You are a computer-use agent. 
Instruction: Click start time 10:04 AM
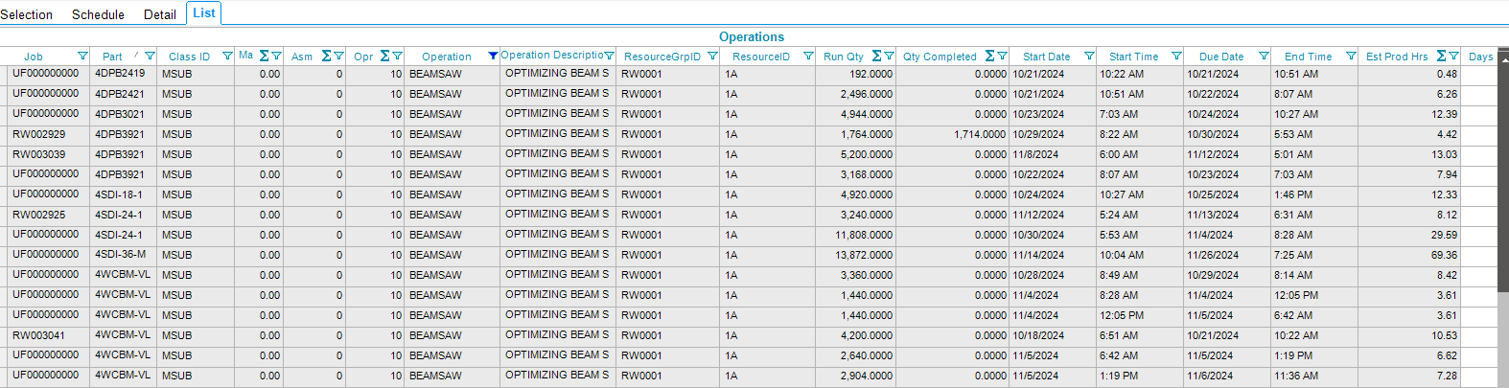click(x=1122, y=255)
